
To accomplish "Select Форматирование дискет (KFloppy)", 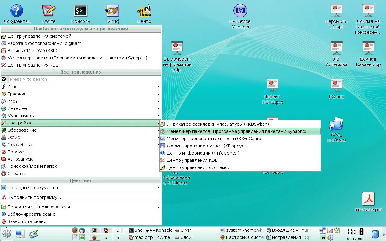I will click(240, 146).
